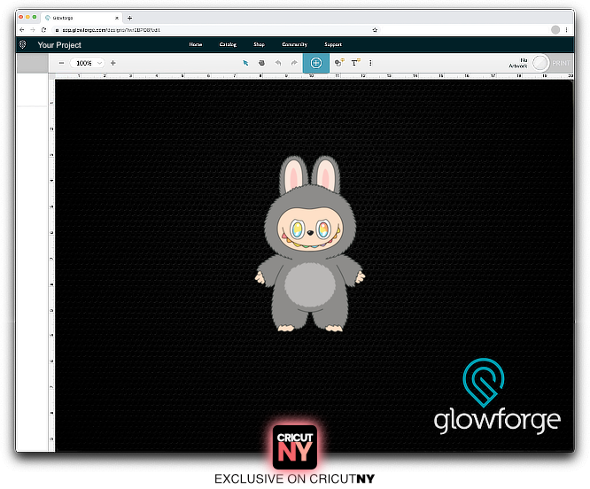Screen dimensions: 590x489
Task: Click the zoom in plus icon
Action: tap(113, 63)
